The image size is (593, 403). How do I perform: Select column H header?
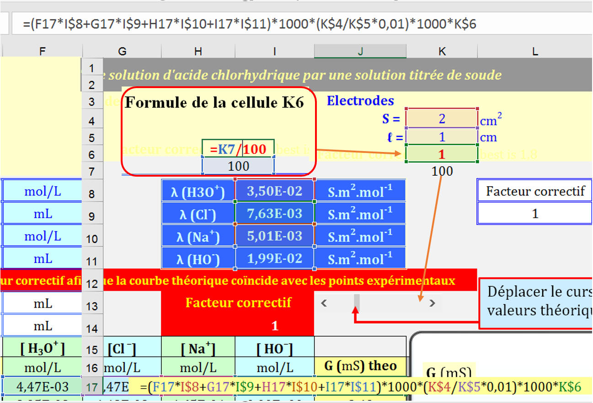(198, 52)
